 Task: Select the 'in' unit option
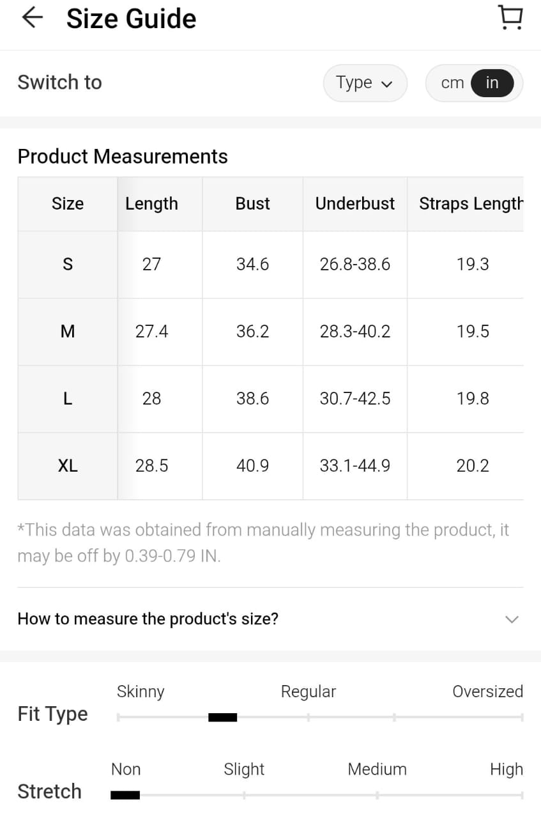[492, 83]
